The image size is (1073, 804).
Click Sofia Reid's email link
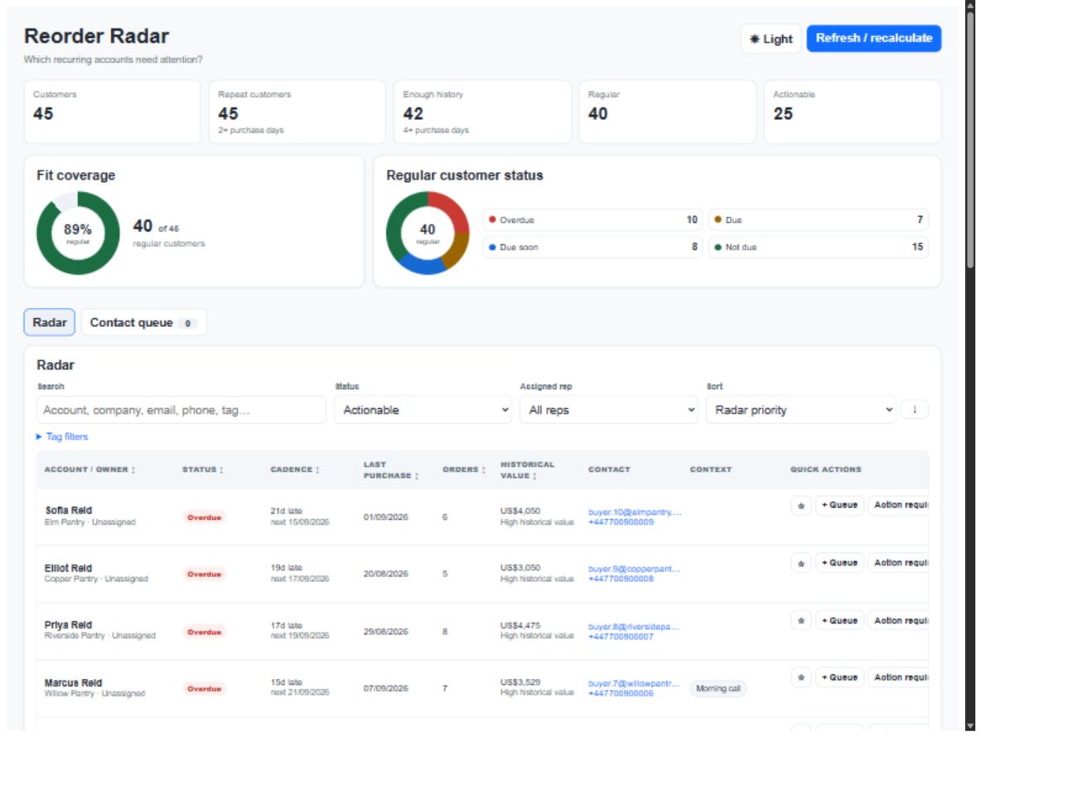click(635, 512)
